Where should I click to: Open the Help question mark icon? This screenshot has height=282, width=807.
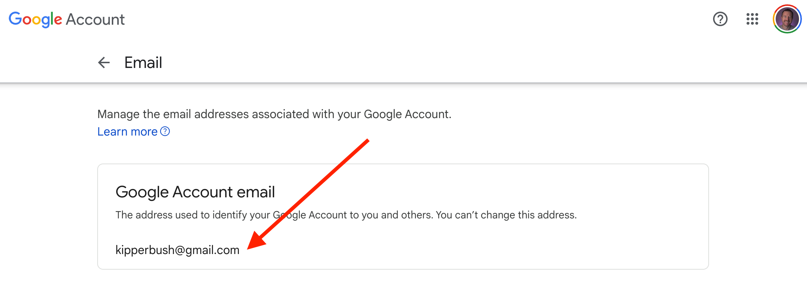click(720, 19)
